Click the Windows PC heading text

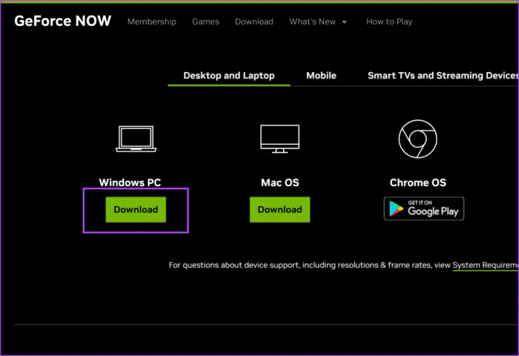(x=130, y=183)
